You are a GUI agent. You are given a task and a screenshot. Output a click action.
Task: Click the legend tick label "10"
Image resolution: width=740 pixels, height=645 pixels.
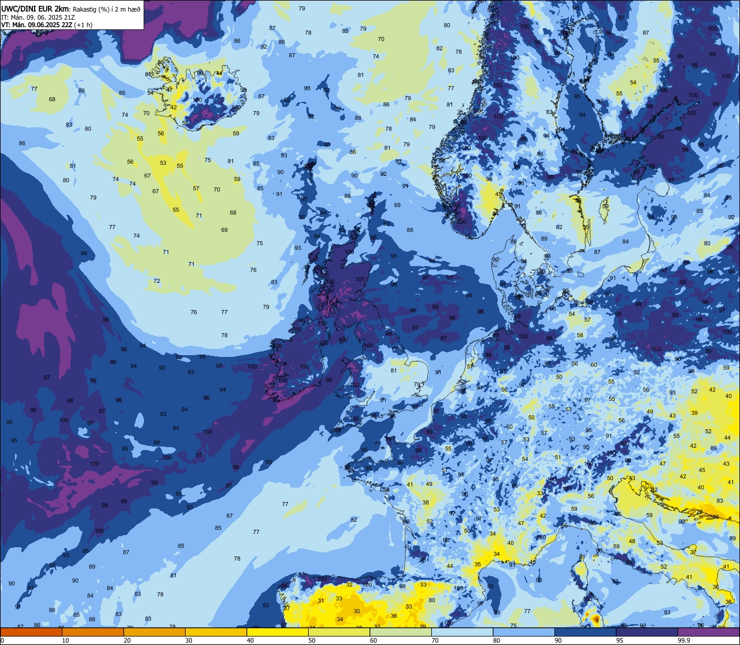click(65, 640)
